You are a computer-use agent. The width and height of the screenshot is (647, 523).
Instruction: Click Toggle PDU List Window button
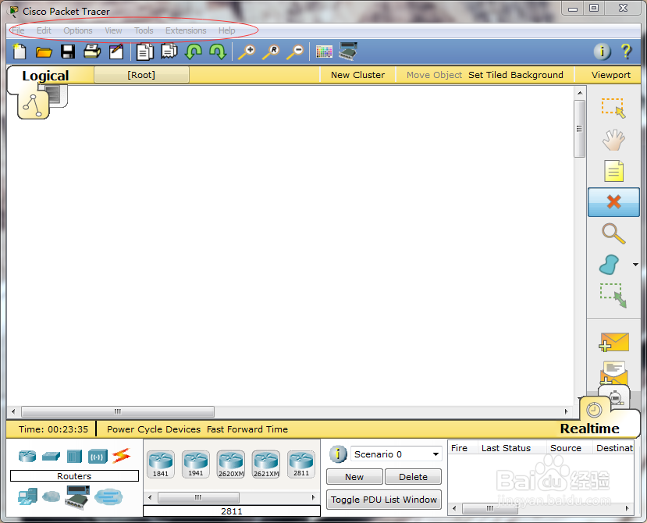[x=384, y=500]
